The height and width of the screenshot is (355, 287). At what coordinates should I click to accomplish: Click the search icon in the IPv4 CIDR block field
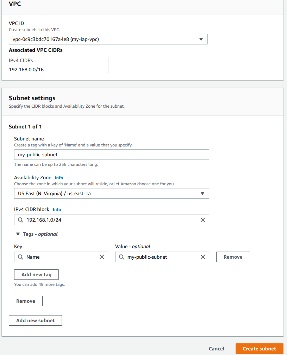20,220
